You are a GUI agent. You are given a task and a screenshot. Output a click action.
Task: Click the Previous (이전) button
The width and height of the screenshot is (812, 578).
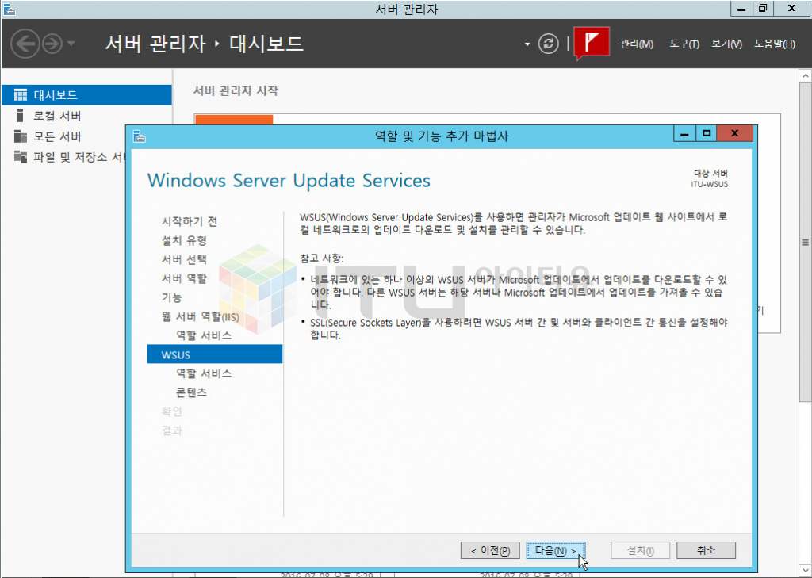[x=490, y=550]
